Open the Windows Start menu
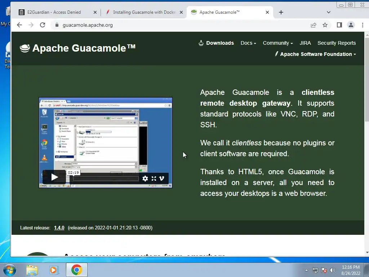Image resolution: width=369 pixels, height=277 pixels. [9, 270]
